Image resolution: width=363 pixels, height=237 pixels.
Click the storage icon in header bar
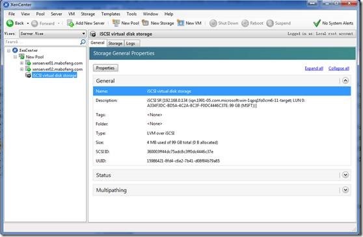tap(93, 34)
